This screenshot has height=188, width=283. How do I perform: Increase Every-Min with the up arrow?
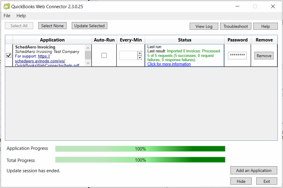[140, 53]
